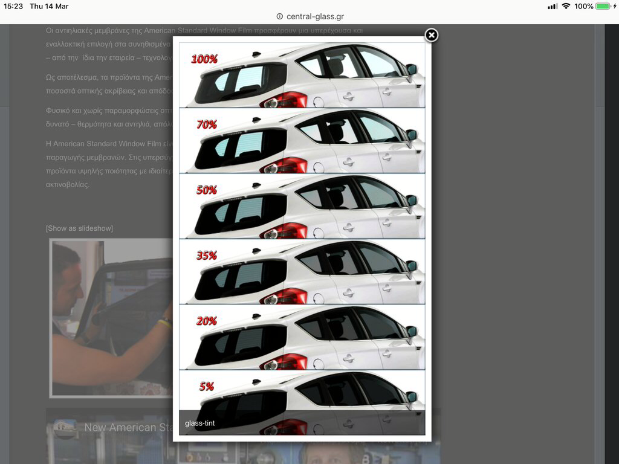Click the Show as slideshow link
The width and height of the screenshot is (619, 464).
[79, 228]
